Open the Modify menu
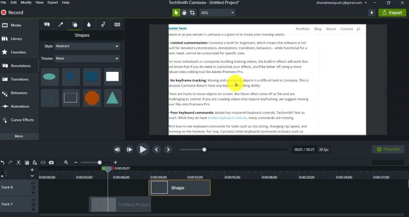Screen dimensions: 409x217 coord(26,2)
